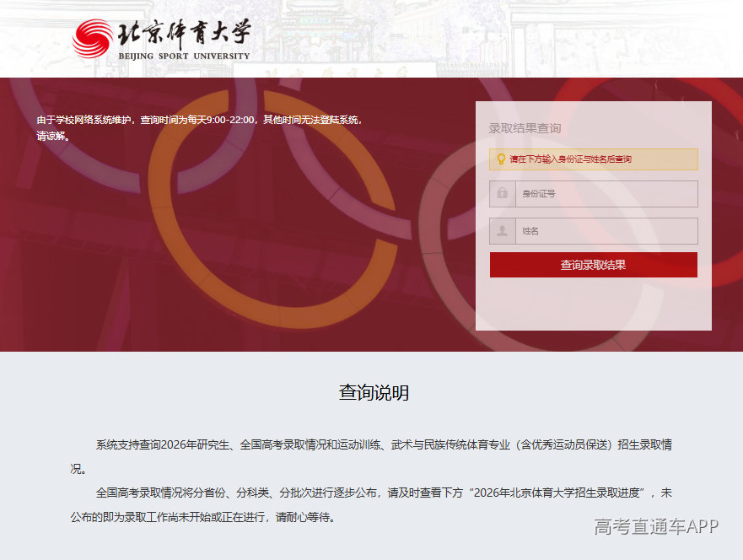Image resolution: width=743 pixels, height=560 pixels.
Task: Click the BEIJING SPORT UNIVERSITY English caption
Action: point(184,56)
